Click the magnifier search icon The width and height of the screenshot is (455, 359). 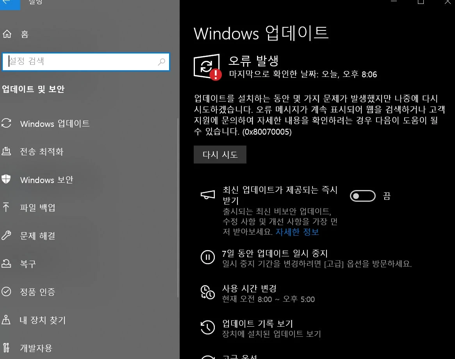pyautogui.click(x=161, y=62)
